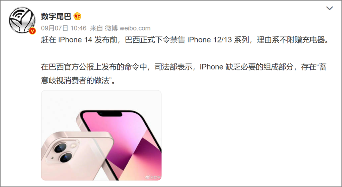Screen dimensions: 342x187
Task: Click the dual camera lens in photo
Action: [x=63, y=152]
